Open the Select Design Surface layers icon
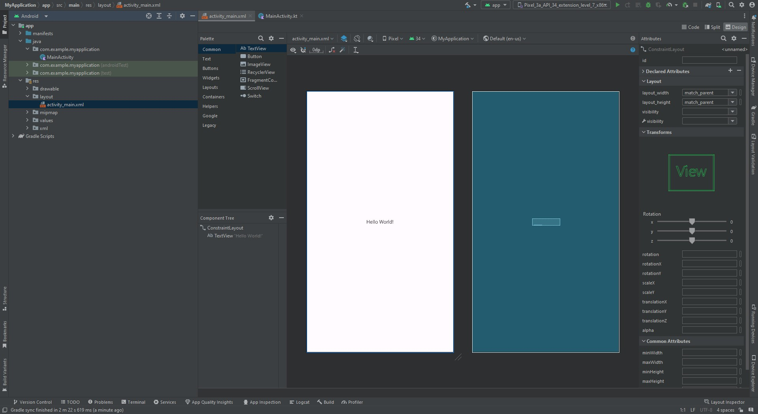 [x=344, y=39]
